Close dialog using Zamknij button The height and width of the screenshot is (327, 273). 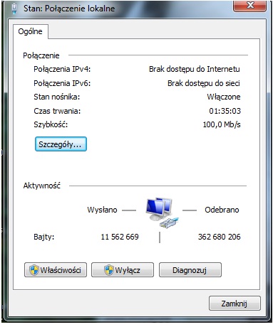235,303
